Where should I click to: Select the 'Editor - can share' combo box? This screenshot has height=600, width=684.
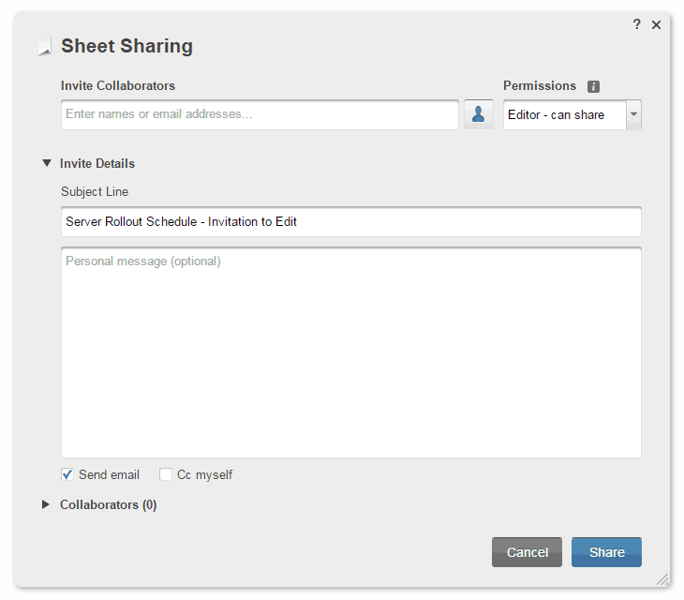coord(564,114)
